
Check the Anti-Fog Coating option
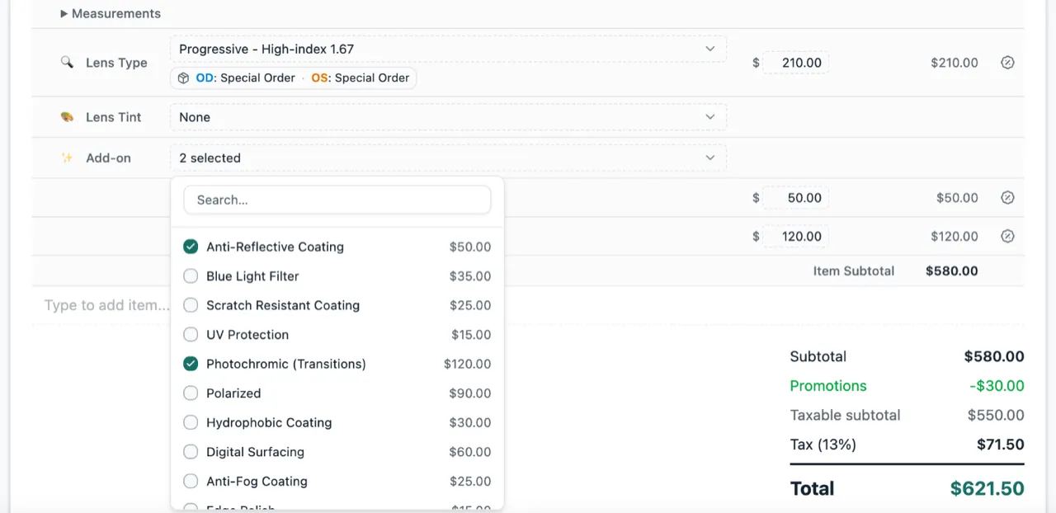pyautogui.click(x=191, y=481)
